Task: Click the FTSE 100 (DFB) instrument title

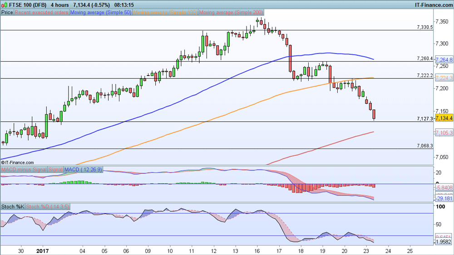Action: click(28, 5)
